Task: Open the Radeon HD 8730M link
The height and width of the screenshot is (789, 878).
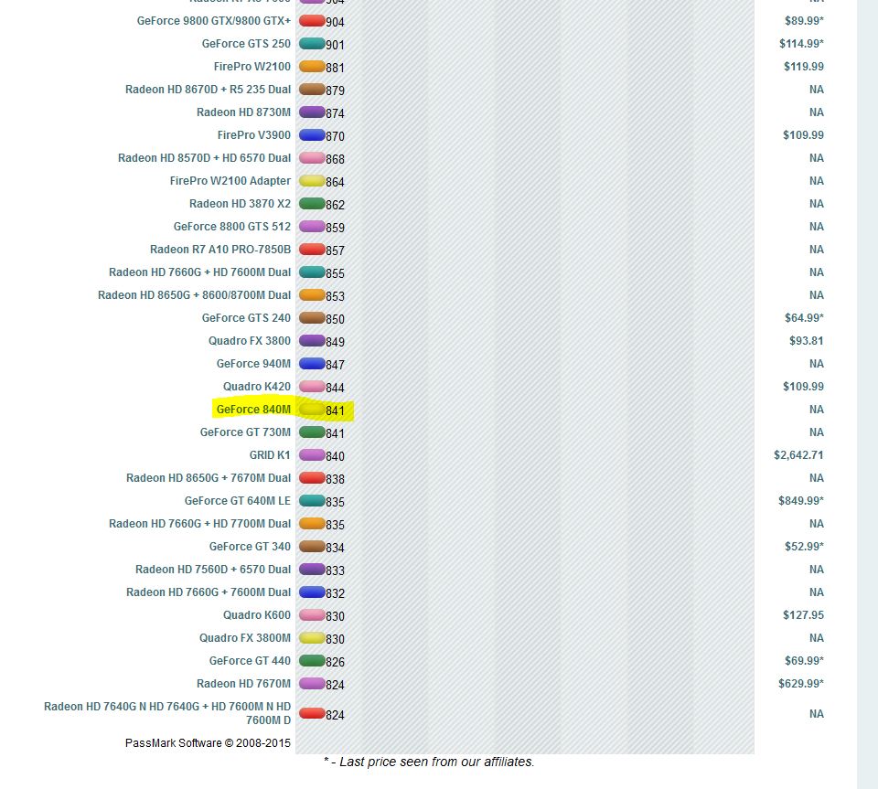Action: (243, 112)
